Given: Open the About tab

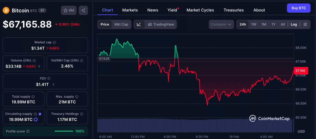Looking at the screenshot, I should coord(259,10).
